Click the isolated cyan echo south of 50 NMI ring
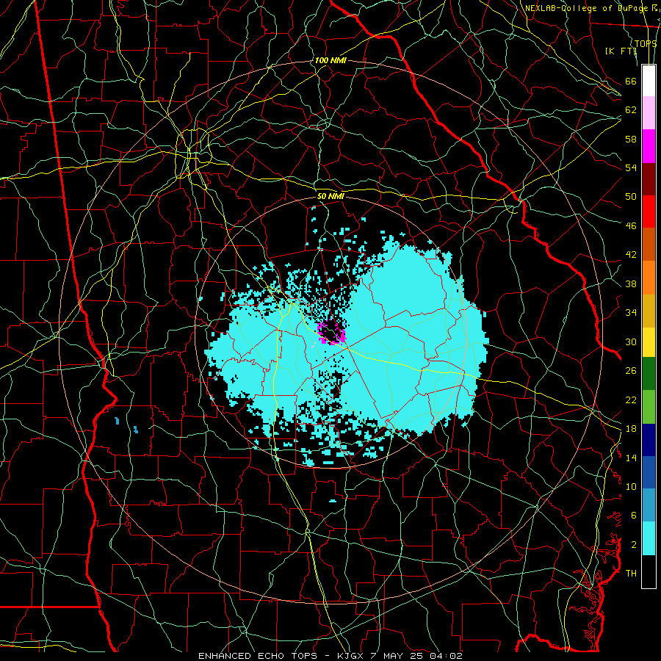This screenshot has height=661, width=661. [x=333, y=501]
